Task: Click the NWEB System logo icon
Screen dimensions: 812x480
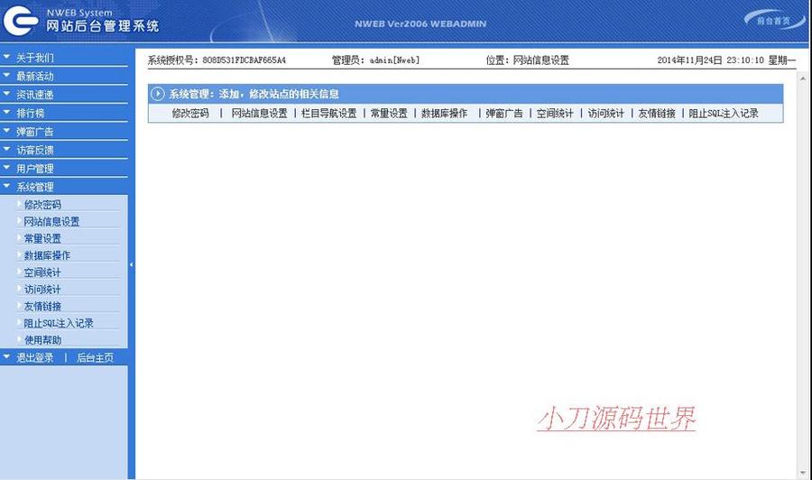Action: [21, 22]
